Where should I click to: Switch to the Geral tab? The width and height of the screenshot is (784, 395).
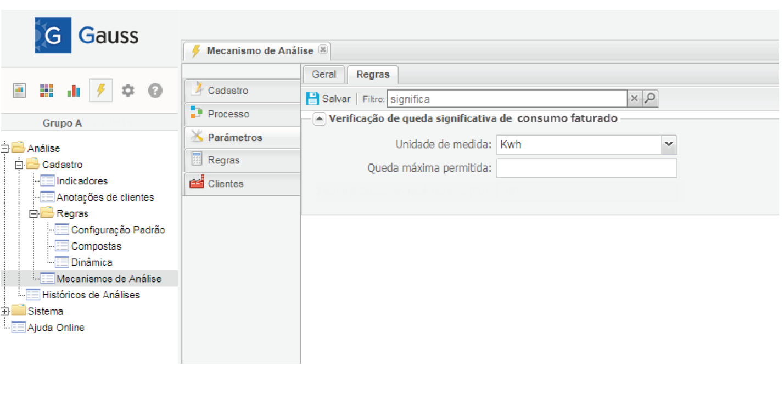coord(324,75)
